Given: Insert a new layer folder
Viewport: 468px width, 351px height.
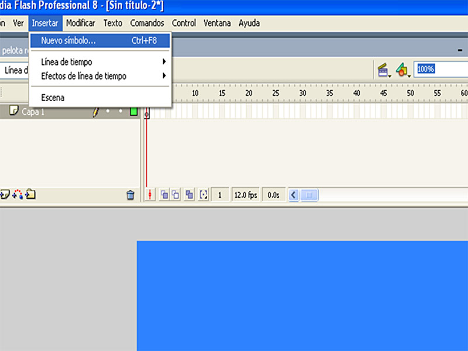Looking at the screenshot, I should point(30,195).
